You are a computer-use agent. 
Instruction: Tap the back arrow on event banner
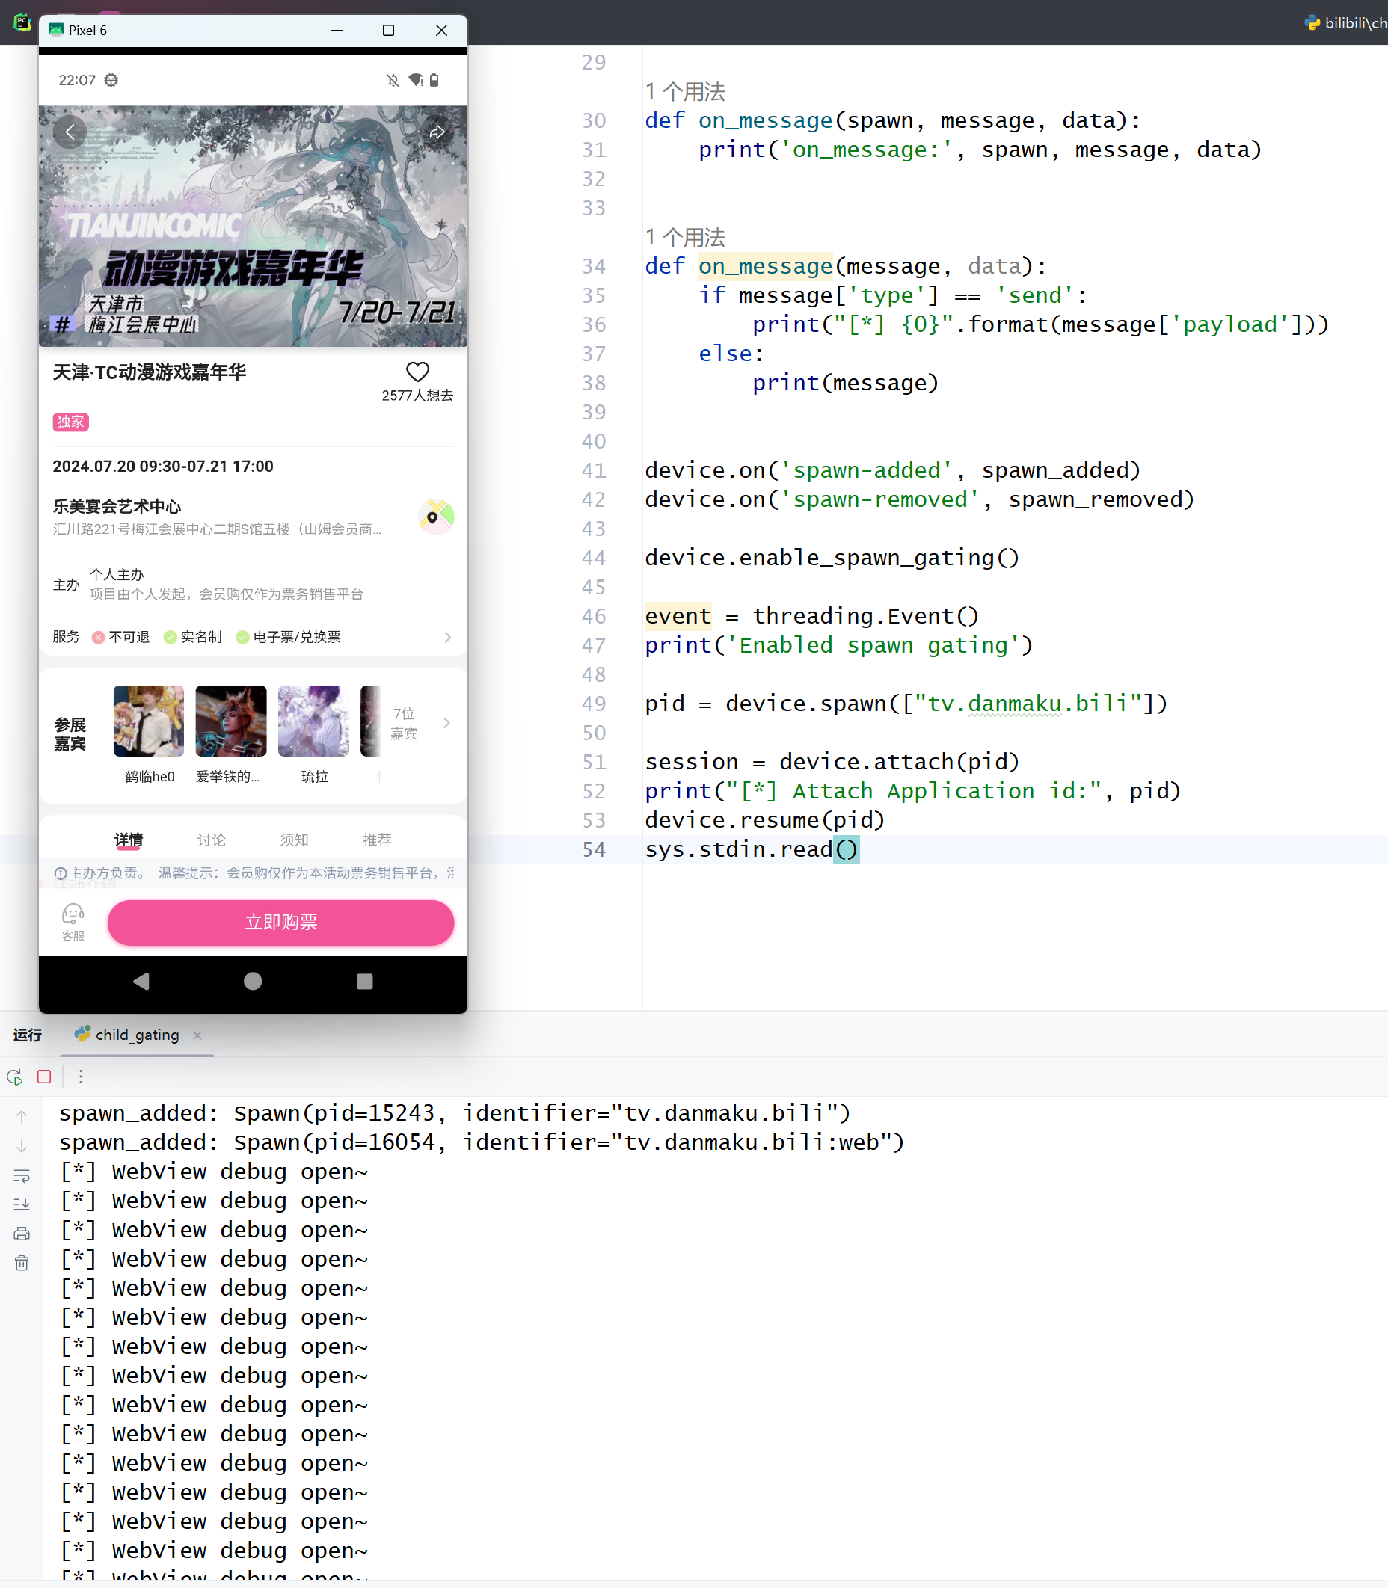pos(70,132)
